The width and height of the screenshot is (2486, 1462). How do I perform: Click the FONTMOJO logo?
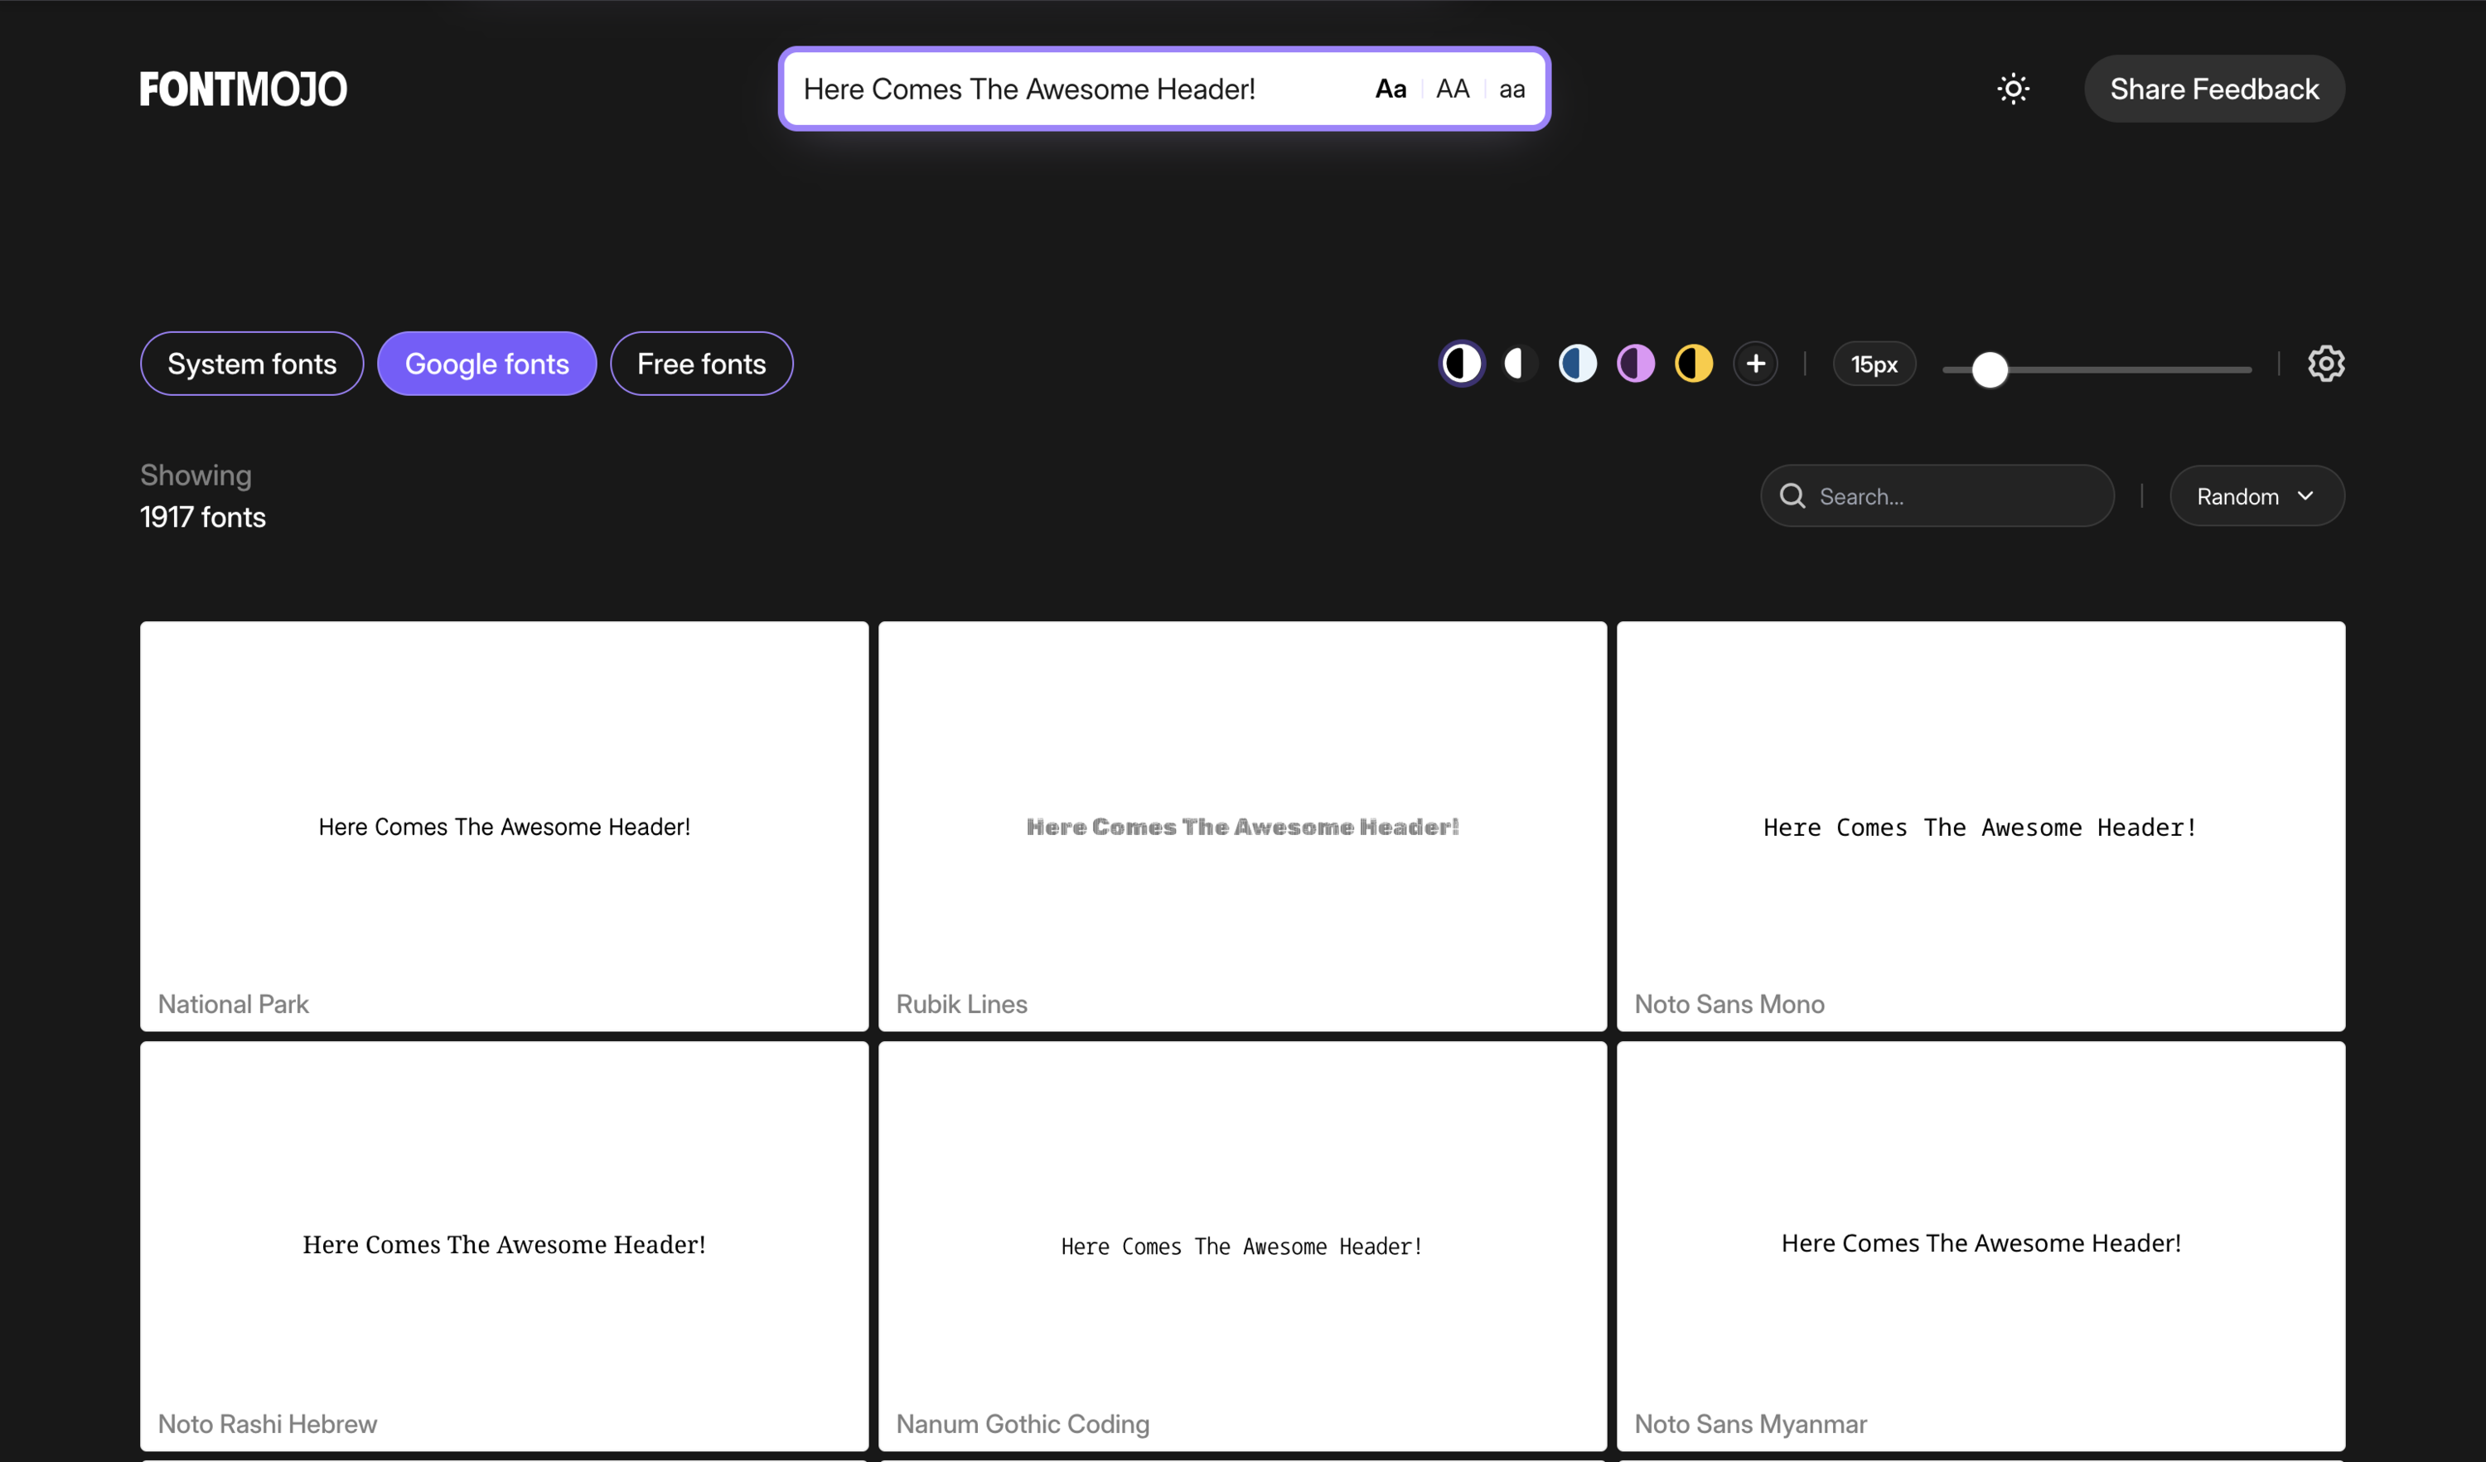[x=243, y=89]
